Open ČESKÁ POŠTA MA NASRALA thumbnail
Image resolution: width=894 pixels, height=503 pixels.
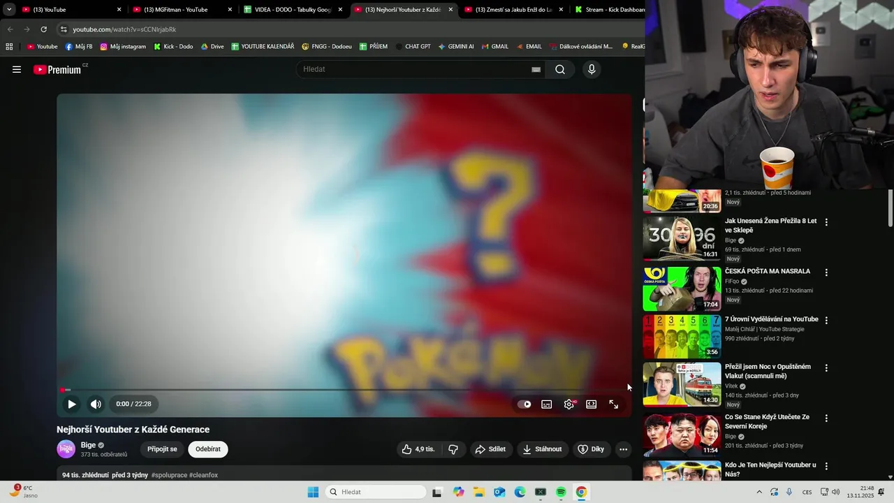[682, 289]
